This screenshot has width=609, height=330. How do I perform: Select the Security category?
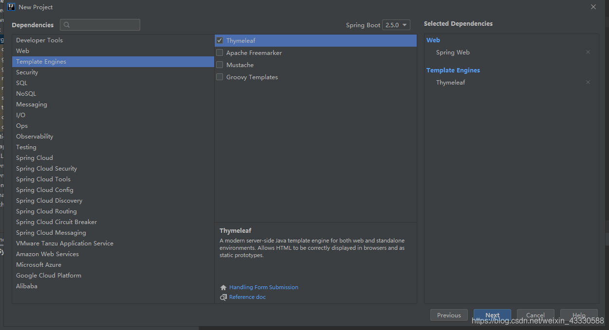coord(113,72)
